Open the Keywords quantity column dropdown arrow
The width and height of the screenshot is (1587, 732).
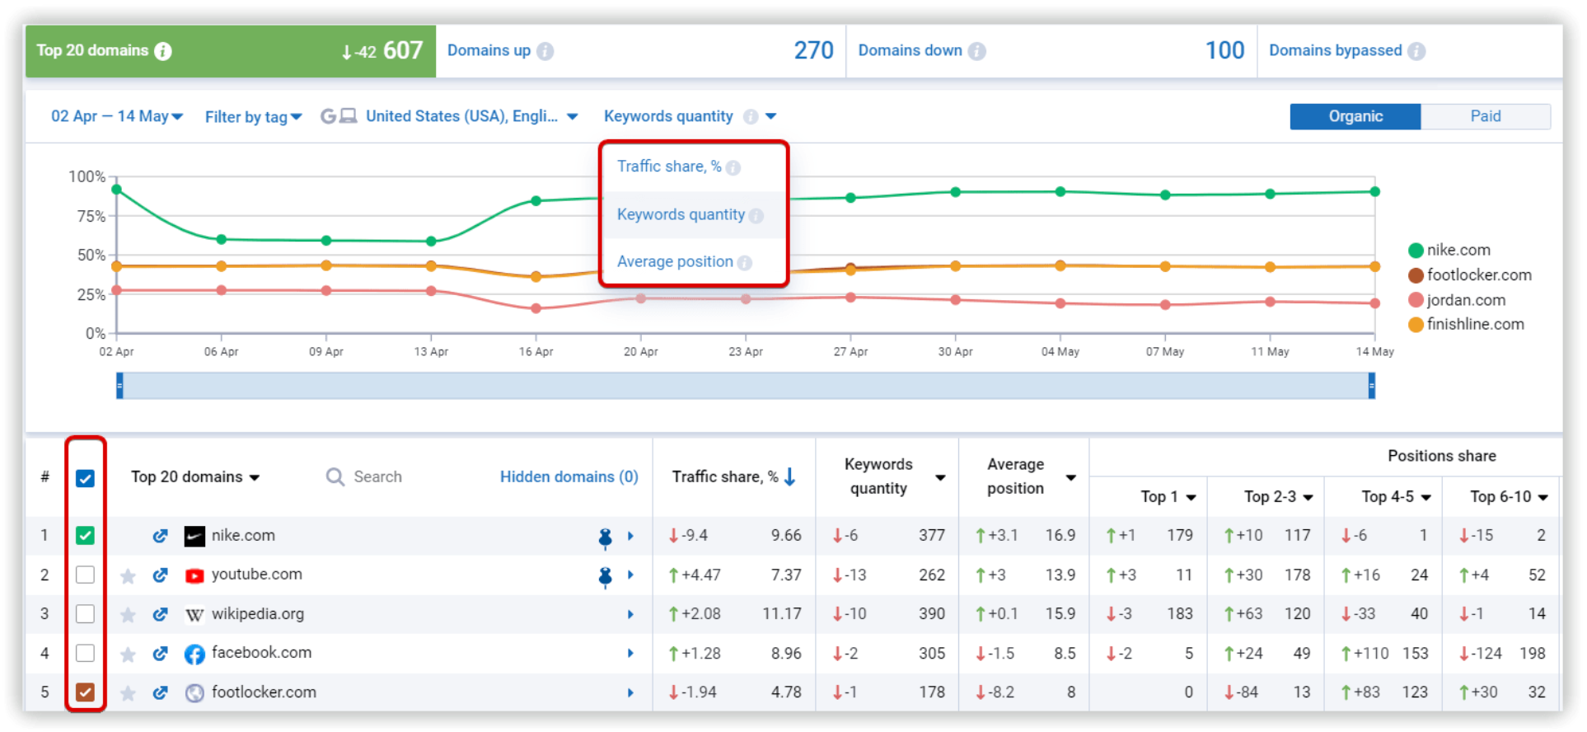[x=940, y=478]
